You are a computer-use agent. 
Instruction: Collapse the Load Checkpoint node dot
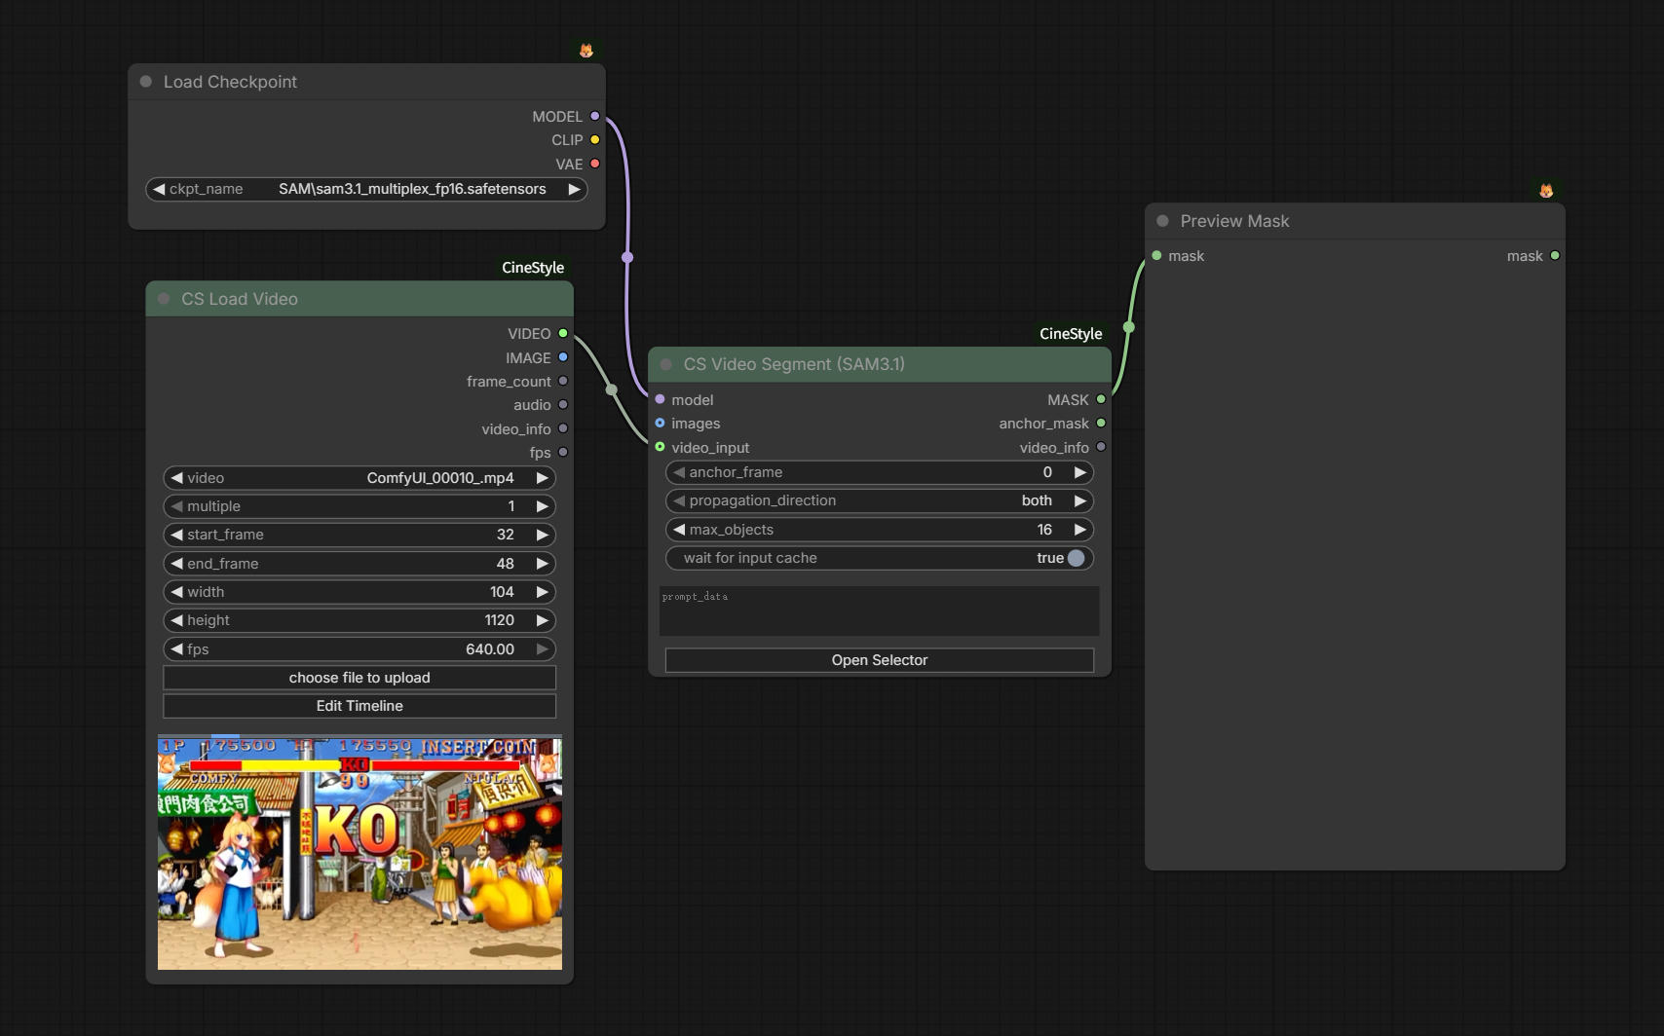[x=146, y=82]
